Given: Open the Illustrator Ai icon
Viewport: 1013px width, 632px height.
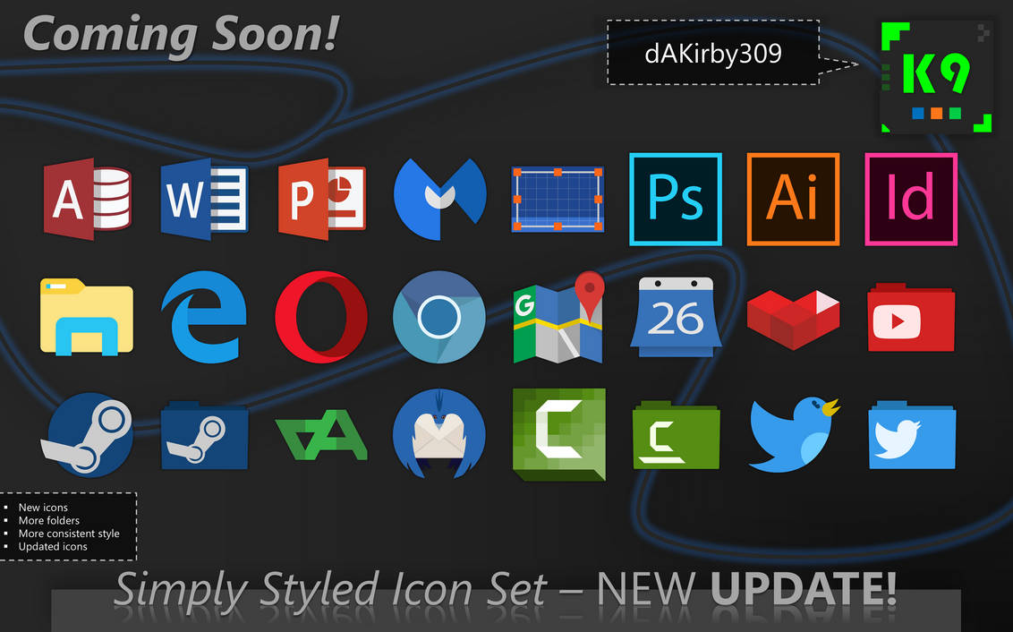Looking at the screenshot, I should (794, 199).
